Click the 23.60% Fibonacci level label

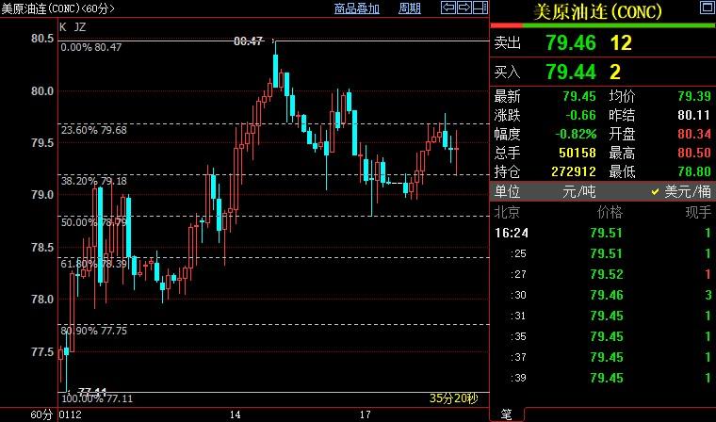[93, 131]
